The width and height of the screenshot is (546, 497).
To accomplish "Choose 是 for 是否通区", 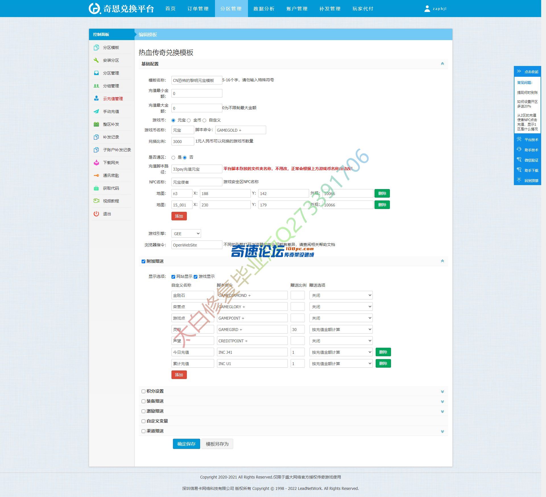I will pos(173,158).
